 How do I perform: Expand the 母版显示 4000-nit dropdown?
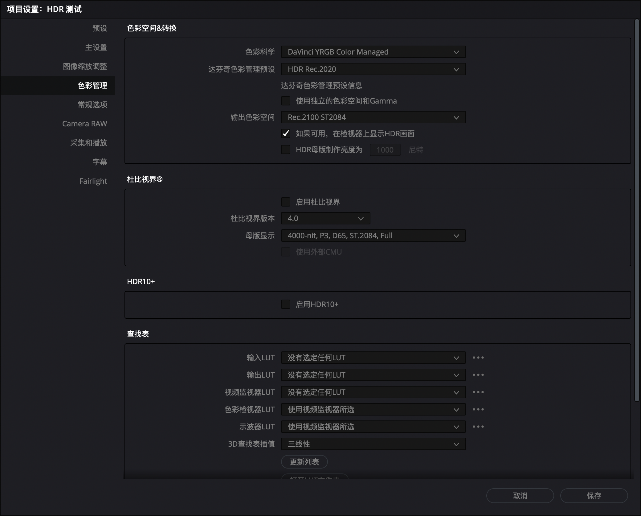(373, 235)
